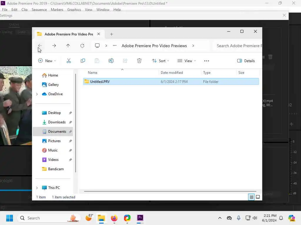Close the Premiere Settings dialog

pyautogui.click(x=284, y=15)
